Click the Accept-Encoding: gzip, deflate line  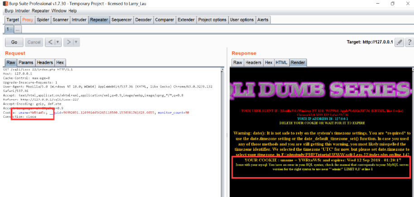click(32, 104)
